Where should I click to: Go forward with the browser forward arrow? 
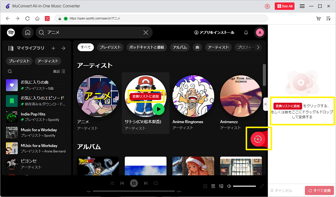[x=18, y=18]
